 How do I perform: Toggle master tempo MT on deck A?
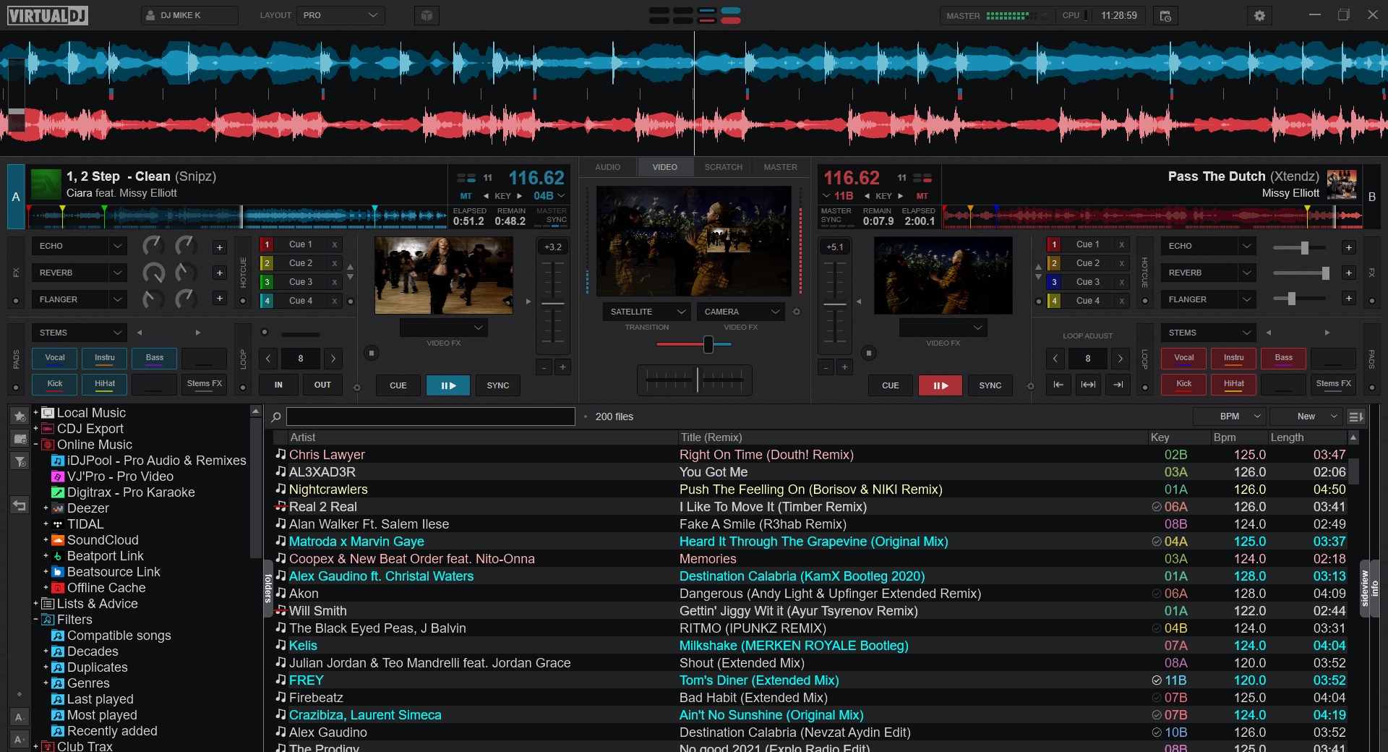click(466, 196)
